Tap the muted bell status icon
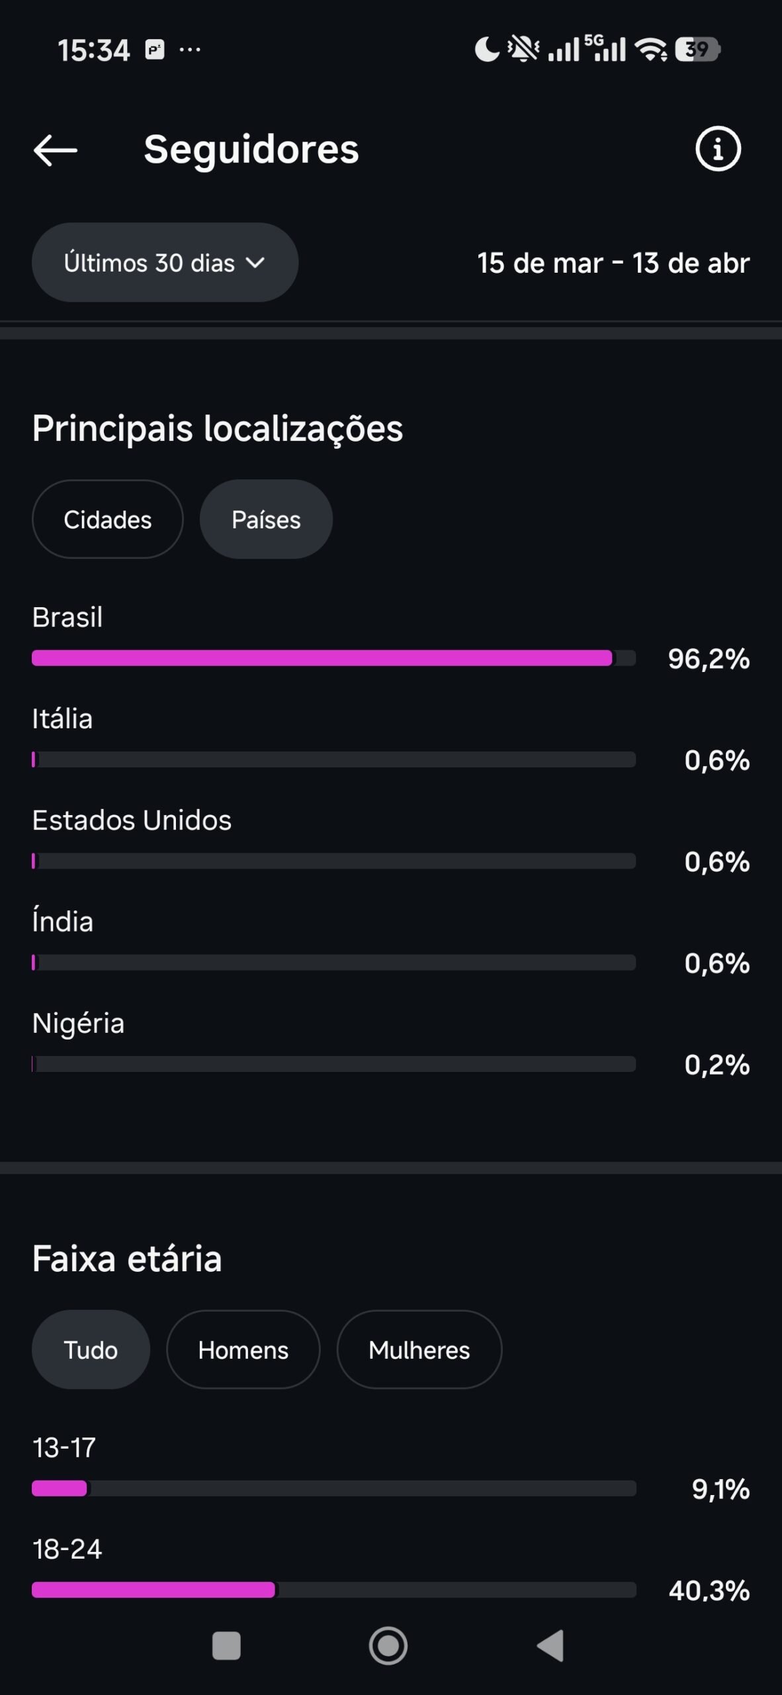The image size is (782, 1695). tap(523, 50)
